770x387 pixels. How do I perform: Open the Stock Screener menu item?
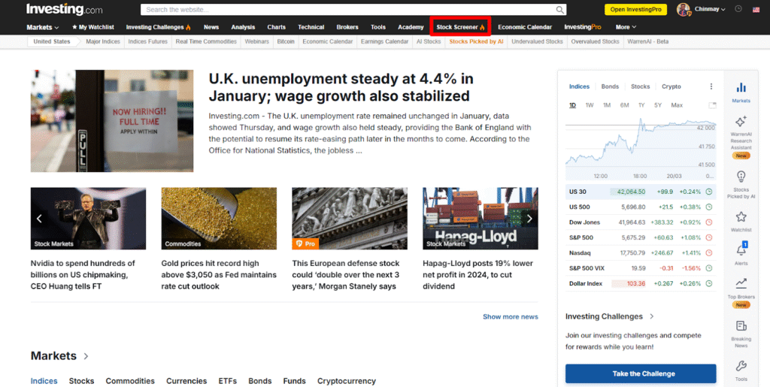point(460,27)
